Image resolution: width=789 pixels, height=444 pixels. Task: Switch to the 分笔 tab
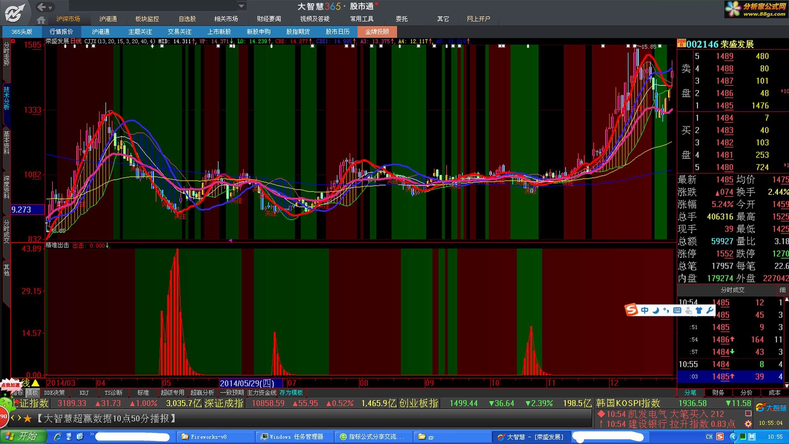click(690, 392)
